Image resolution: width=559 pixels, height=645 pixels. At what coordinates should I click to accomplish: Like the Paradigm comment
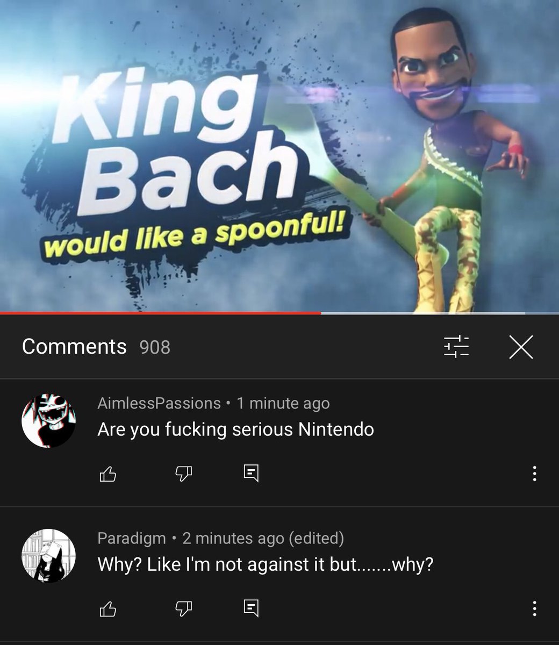coord(108,608)
